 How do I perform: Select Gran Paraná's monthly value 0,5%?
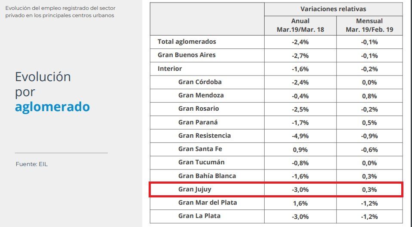coord(369,122)
